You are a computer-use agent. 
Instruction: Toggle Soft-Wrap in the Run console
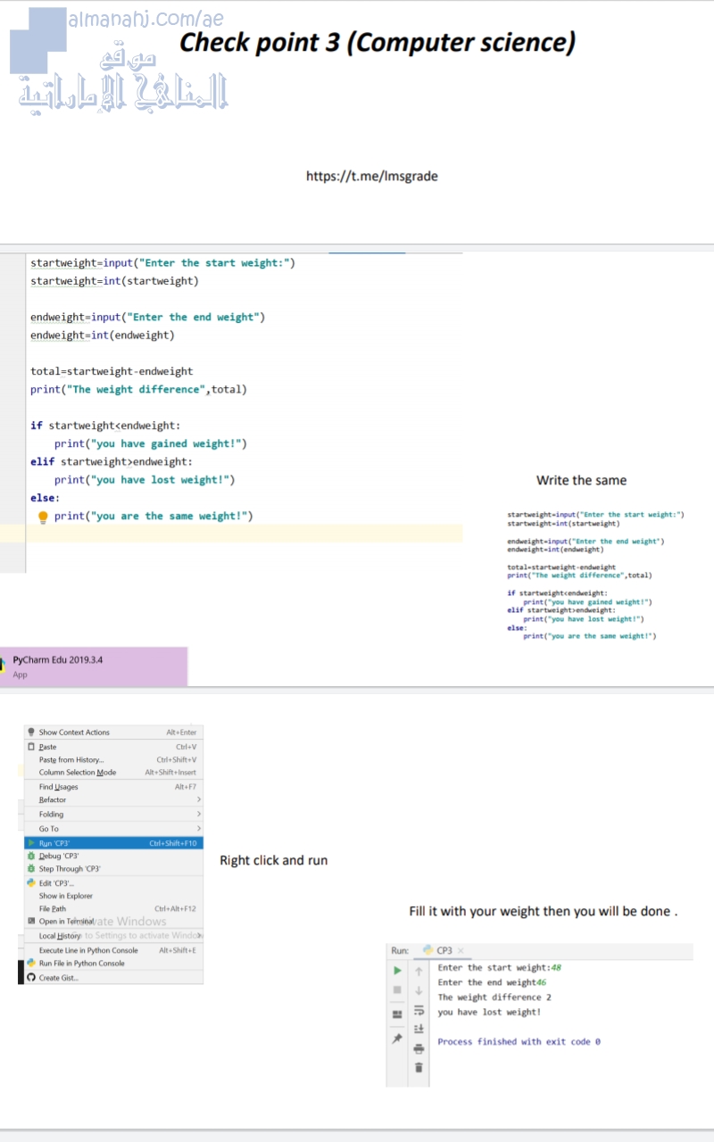coord(418,1012)
